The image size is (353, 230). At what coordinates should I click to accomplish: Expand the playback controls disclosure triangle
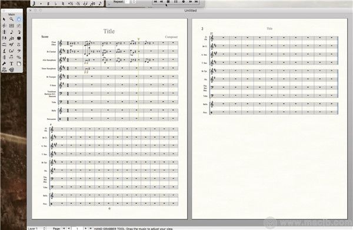pos(109,4)
